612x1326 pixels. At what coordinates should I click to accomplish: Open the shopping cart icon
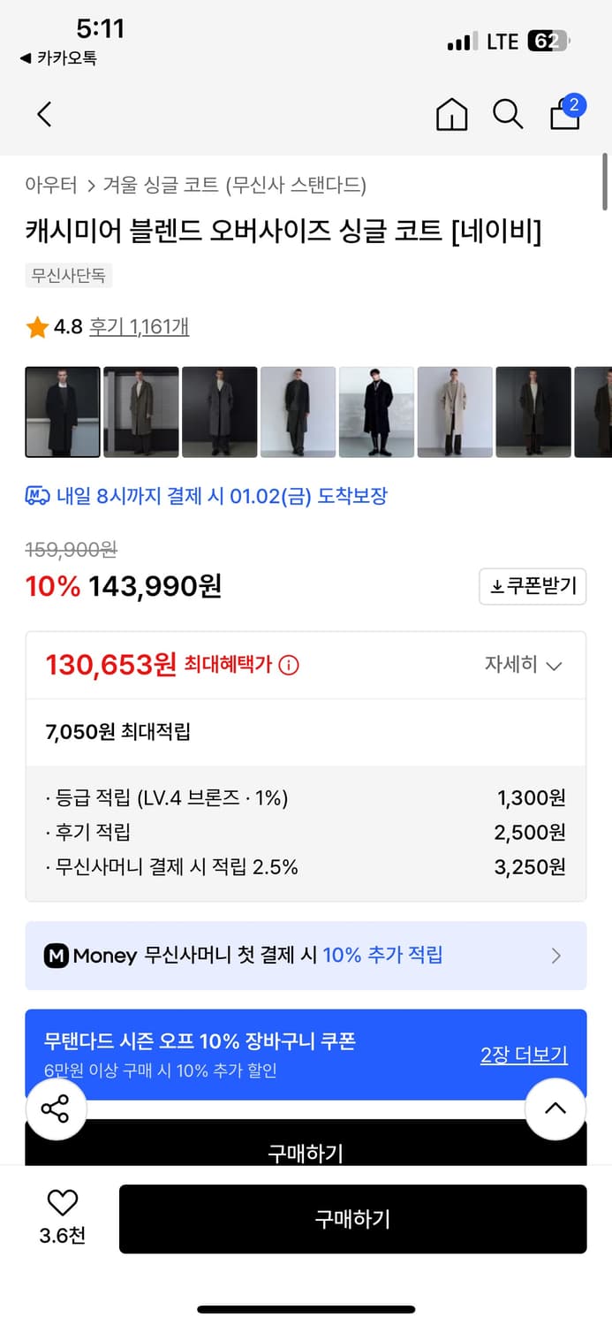point(564,115)
